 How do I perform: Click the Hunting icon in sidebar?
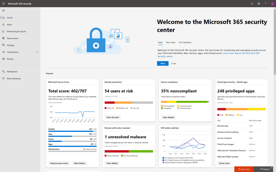[3, 45]
